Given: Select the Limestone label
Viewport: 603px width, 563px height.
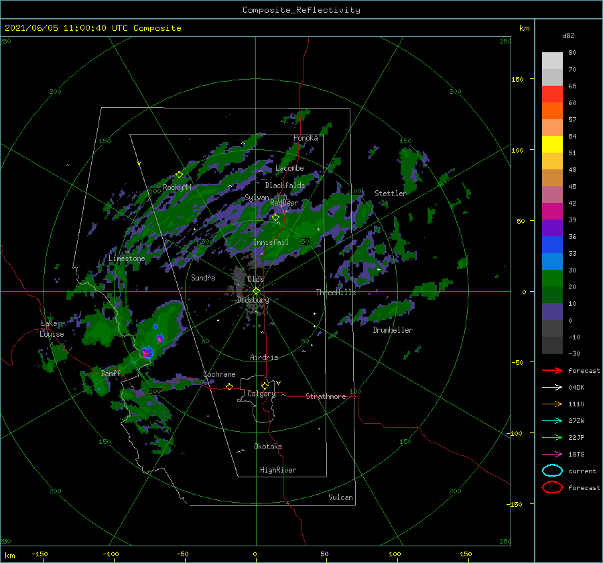Looking at the screenshot, I should [127, 258].
